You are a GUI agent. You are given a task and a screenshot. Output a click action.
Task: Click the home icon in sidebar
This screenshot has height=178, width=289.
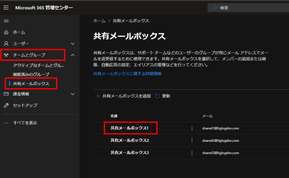point(6,32)
